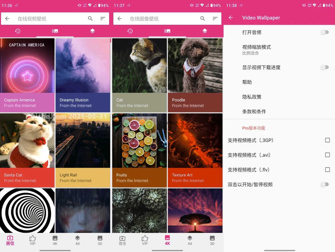Image resolution: width=335 pixels, height=252 pixels.
Task: Toggle 显示视频下载进度 switch
Action: pos(324,68)
